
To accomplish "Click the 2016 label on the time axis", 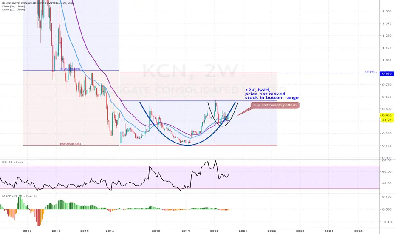I will point(110,231).
